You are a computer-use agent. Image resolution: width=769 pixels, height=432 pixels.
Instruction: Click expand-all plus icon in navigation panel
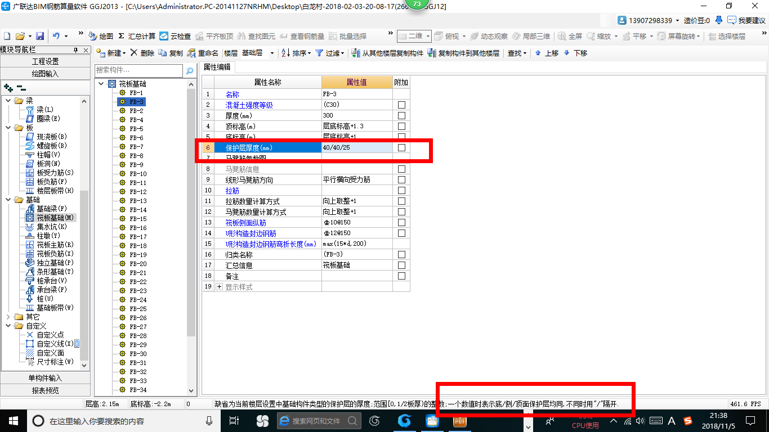pos(8,88)
